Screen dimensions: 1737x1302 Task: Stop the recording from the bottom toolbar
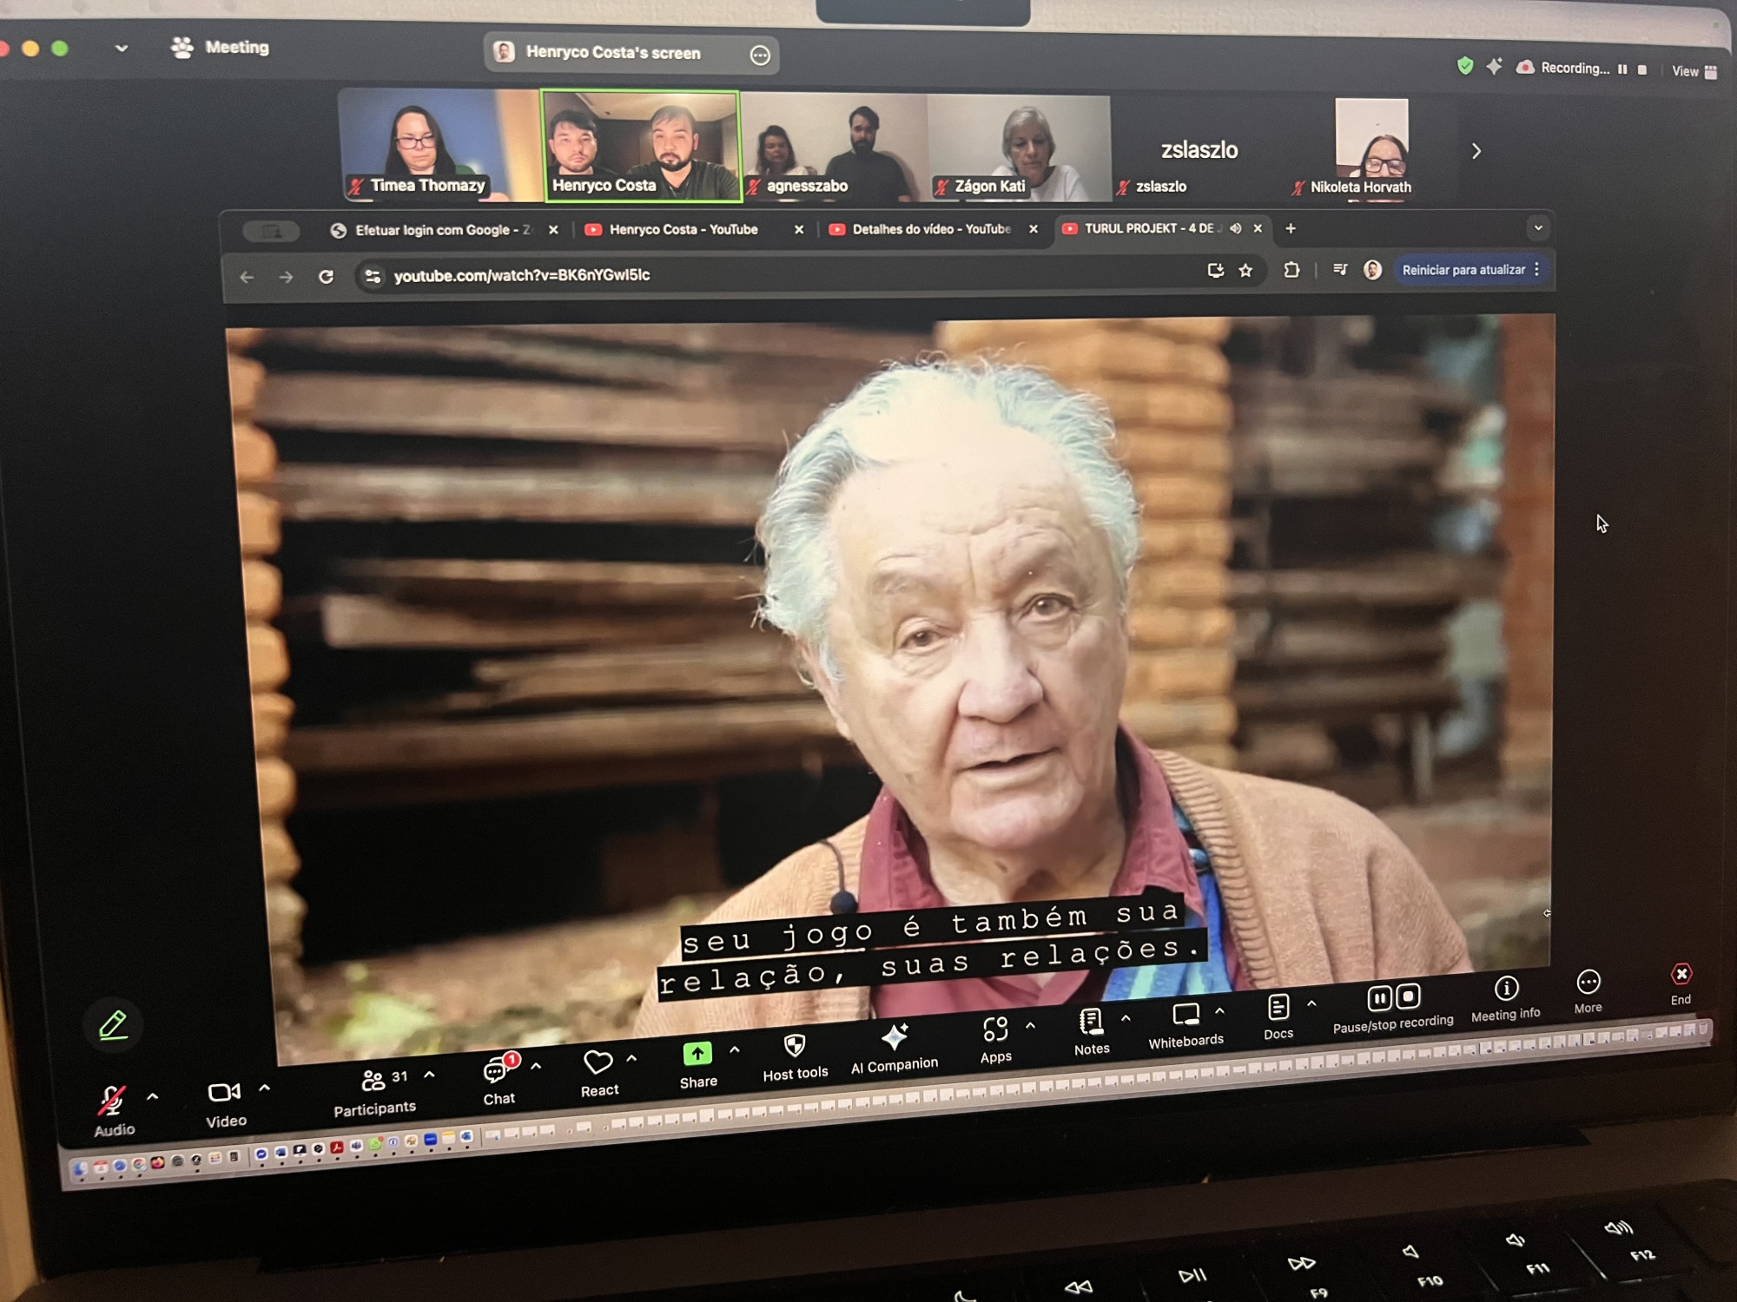click(x=1409, y=996)
